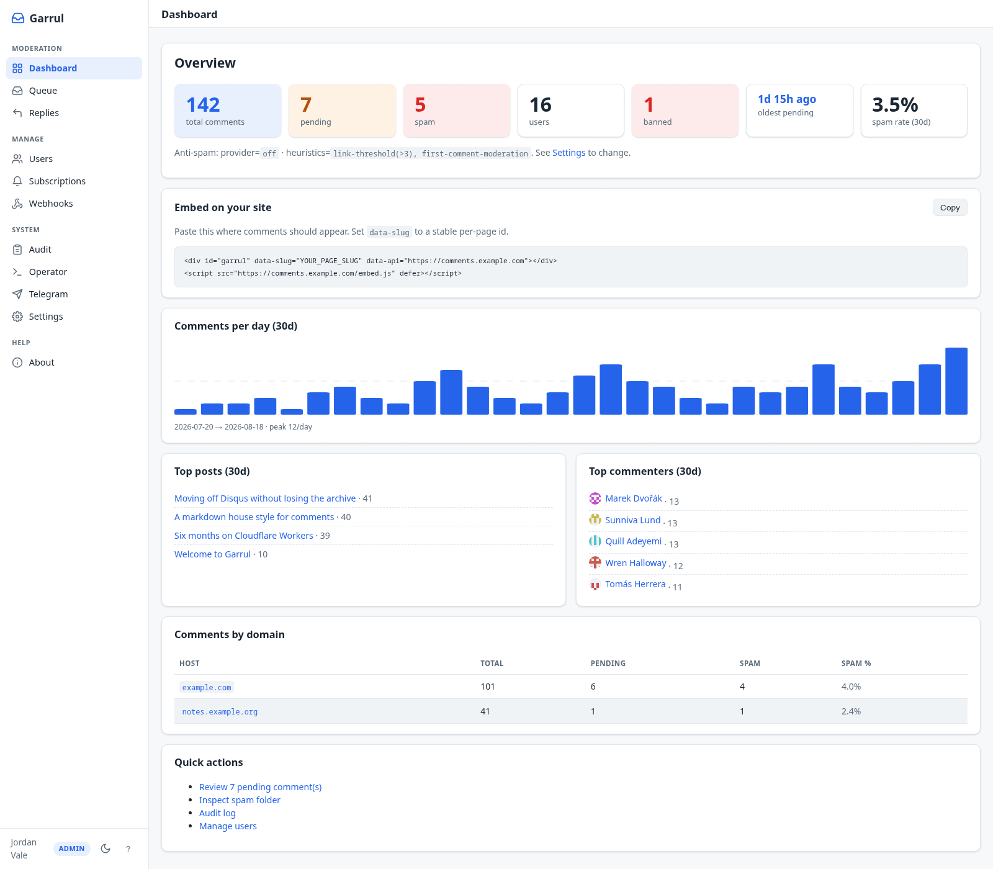This screenshot has height=869, width=993.
Task: Select the Users menu item
Action: 74,159
